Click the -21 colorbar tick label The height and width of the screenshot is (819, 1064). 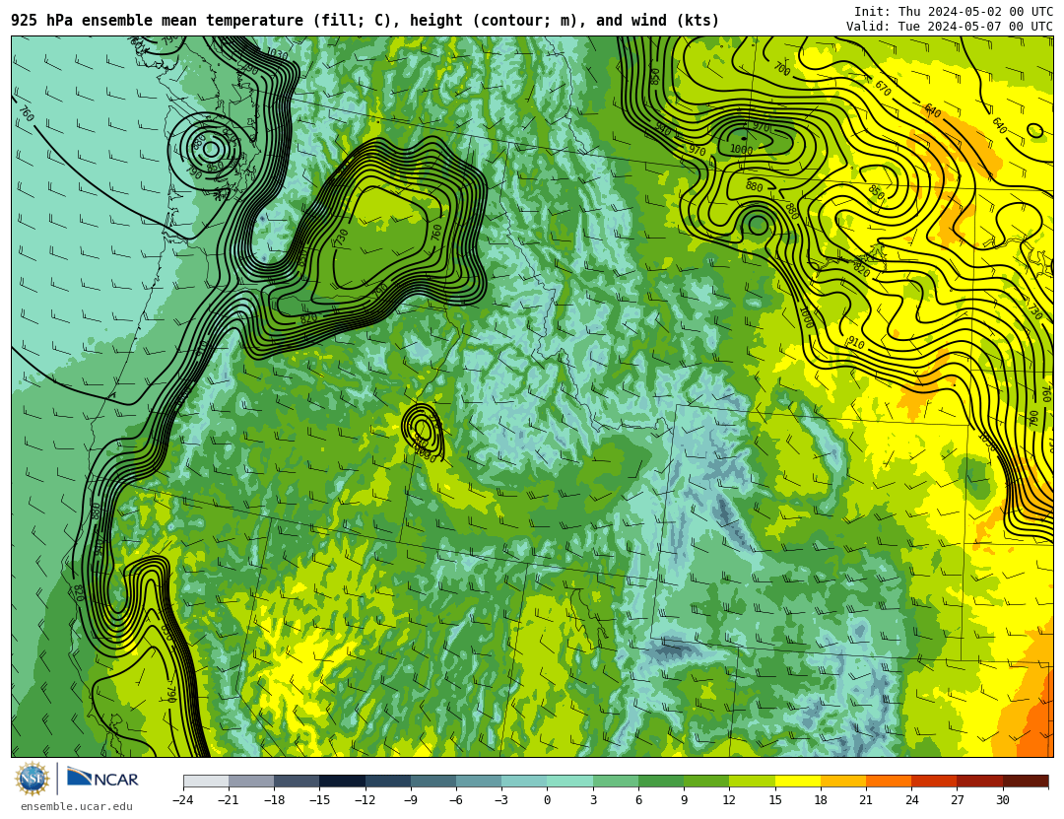(229, 800)
